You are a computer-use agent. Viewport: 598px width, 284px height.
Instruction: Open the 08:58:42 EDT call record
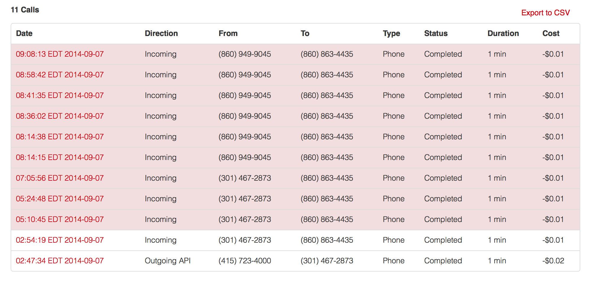[60, 75]
